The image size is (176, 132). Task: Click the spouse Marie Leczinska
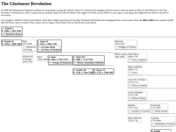coord(138,85)
